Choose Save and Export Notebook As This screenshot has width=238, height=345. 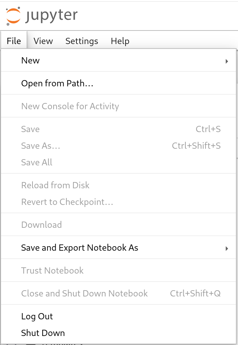(80, 248)
